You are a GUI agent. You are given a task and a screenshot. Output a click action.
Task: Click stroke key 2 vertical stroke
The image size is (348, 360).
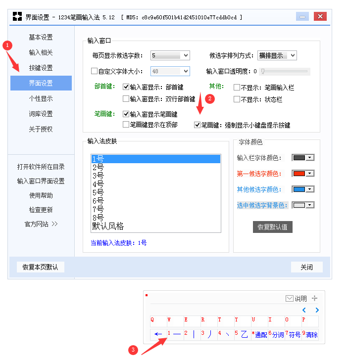(192, 334)
